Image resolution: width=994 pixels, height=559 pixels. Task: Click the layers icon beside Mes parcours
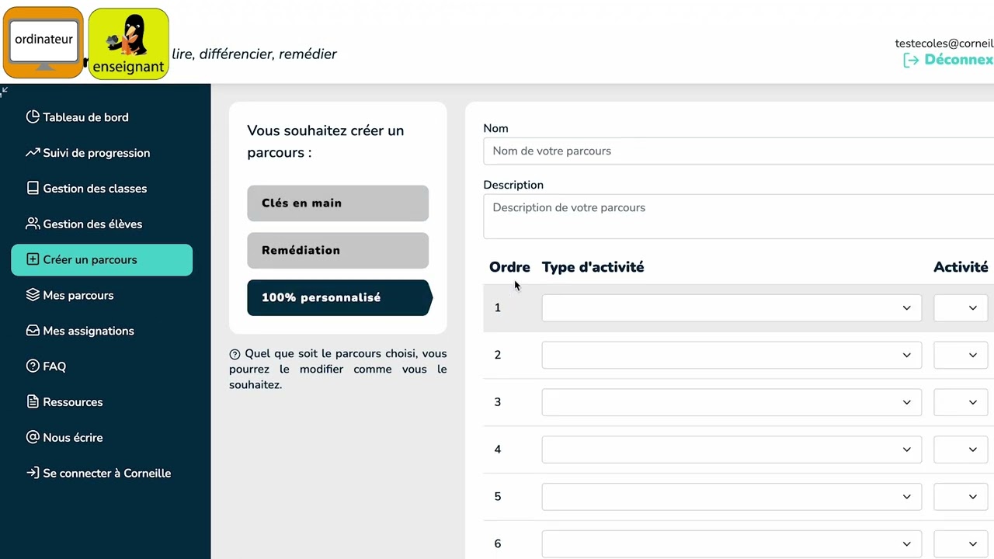(33, 295)
